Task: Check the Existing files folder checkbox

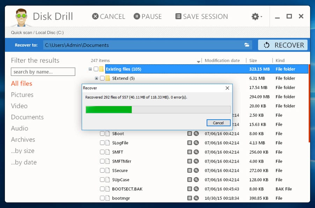Action: [96, 69]
